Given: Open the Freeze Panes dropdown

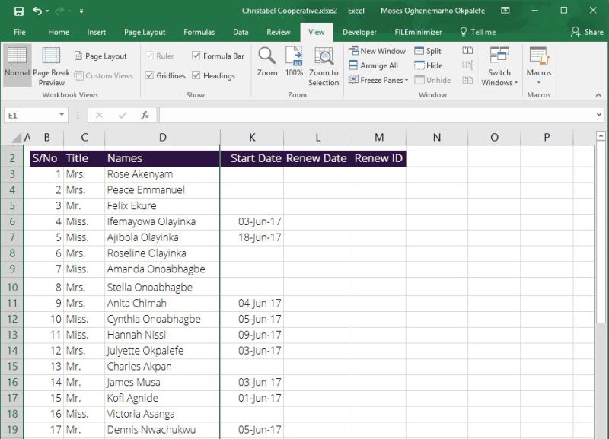Looking at the screenshot, I should [x=378, y=80].
